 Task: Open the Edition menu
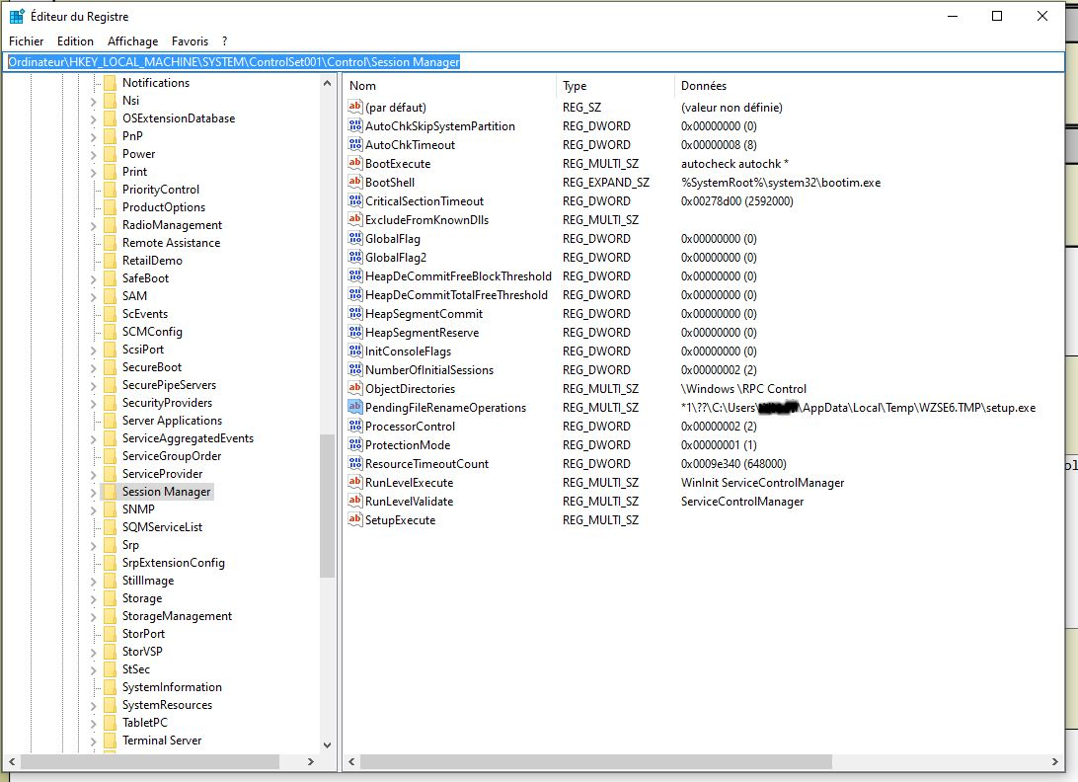(75, 41)
